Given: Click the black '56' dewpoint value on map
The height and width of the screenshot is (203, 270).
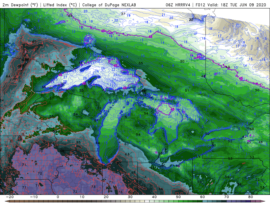Looking at the screenshot, I should click(x=239, y=184).
